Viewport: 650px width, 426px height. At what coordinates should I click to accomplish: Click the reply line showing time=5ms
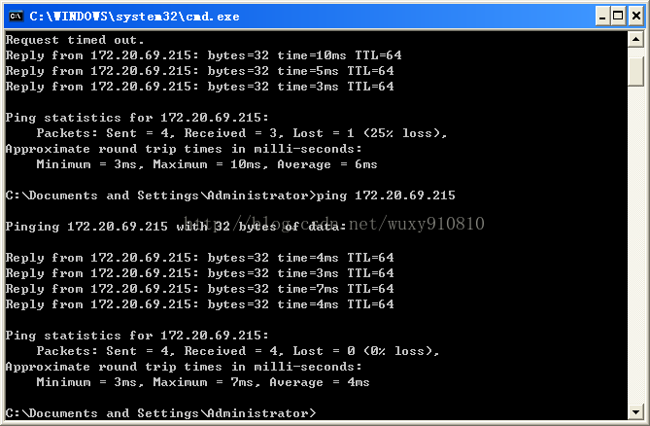pyautogui.click(x=199, y=71)
